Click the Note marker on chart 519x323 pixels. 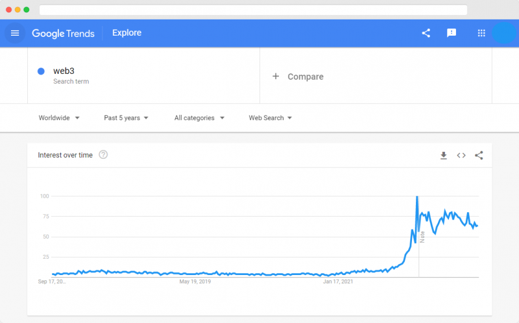(x=422, y=237)
